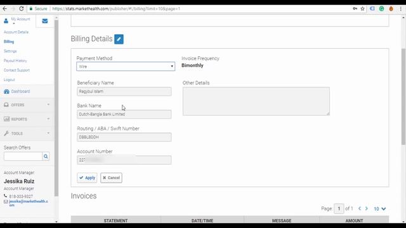This screenshot has height=228, width=406.
Task: Bookmark page with star icon
Action: pyautogui.click(x=362, y=8)
